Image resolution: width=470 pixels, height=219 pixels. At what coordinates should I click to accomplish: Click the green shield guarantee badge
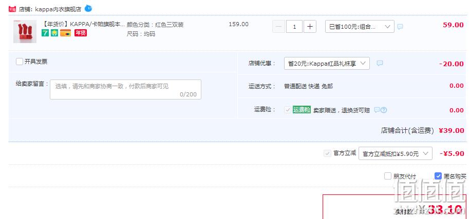point(54,33)
